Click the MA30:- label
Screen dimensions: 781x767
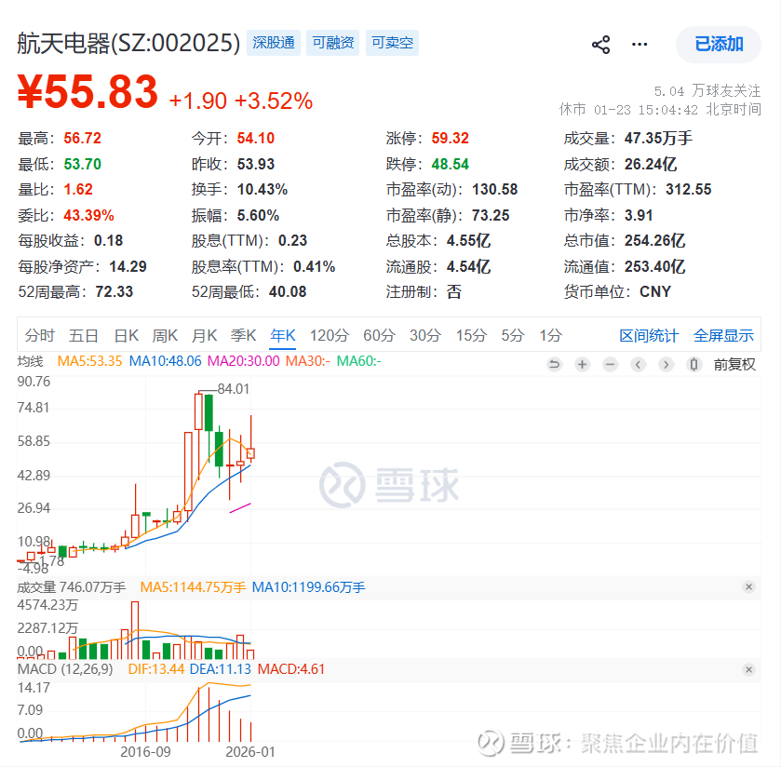pyautogui.click(x=308, y=361)
